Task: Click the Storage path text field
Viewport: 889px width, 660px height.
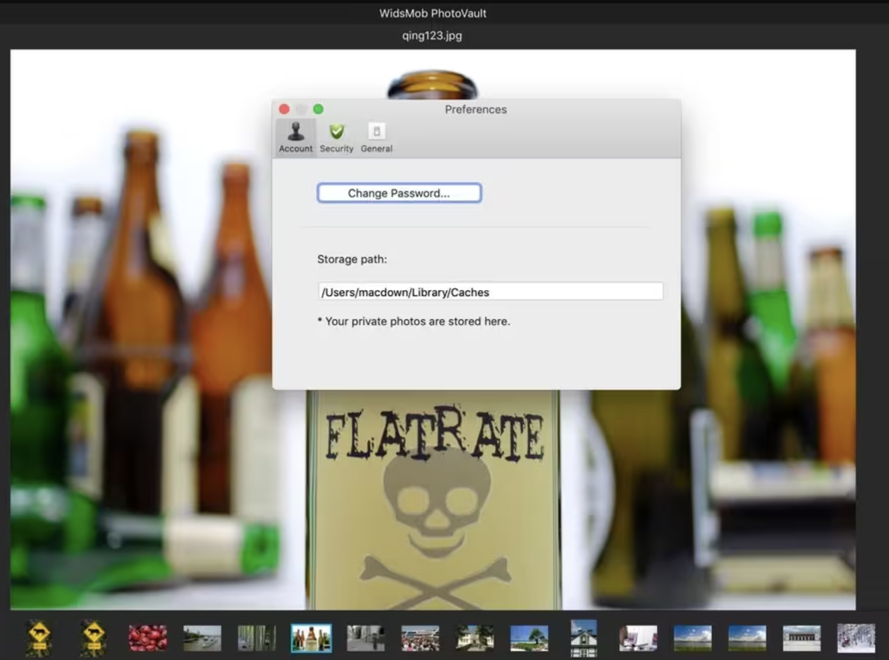Action: pos(490,292)
